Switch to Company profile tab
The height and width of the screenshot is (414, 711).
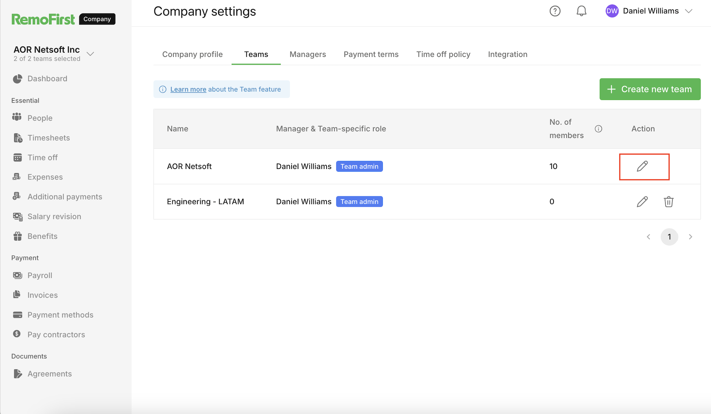193,54
